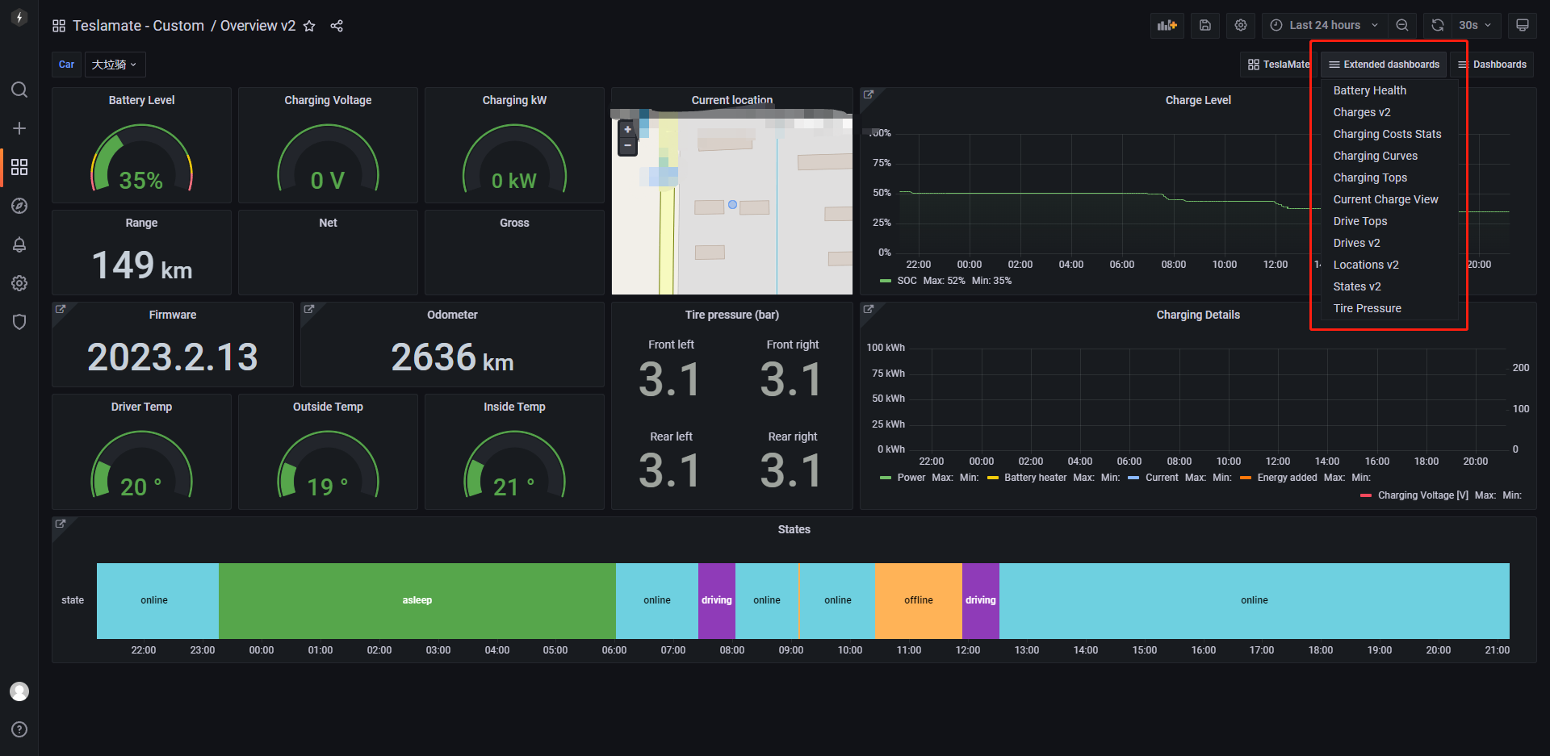
Task: Open the Dashboards grid sidebar icon
Action: pos(19,167)
